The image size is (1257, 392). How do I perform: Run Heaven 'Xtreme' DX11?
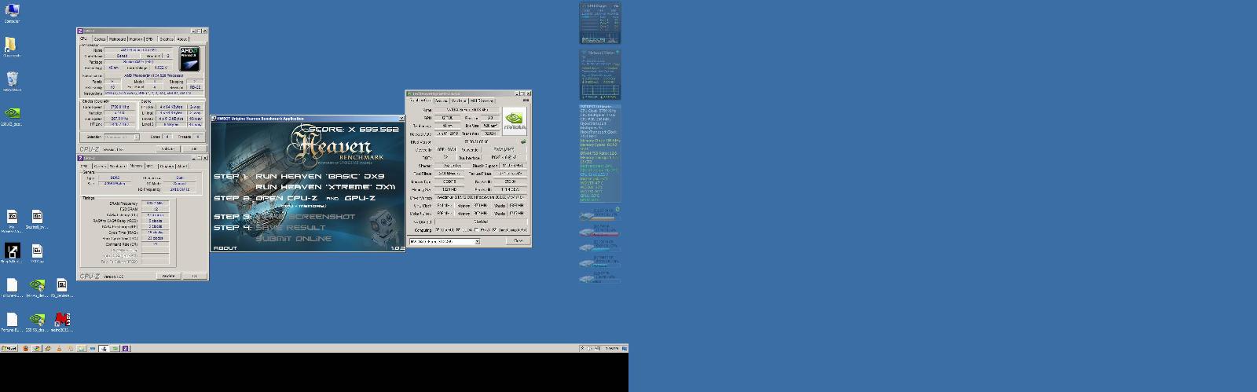(325, 188)
